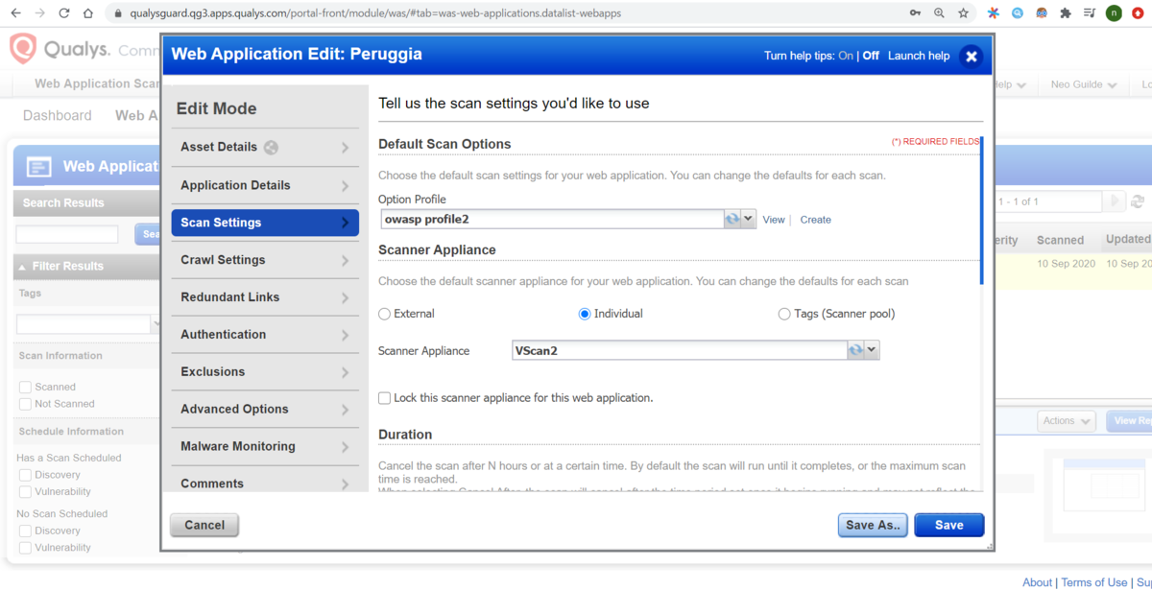Click the background list refresh icon
Image resolution: width=1152 pixels, height=590 pixels.
click(1138, 201)
